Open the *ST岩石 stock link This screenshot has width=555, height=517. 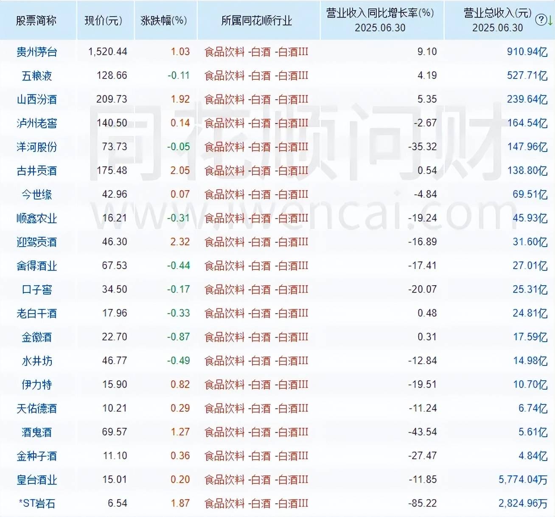(x=37, y=503)
